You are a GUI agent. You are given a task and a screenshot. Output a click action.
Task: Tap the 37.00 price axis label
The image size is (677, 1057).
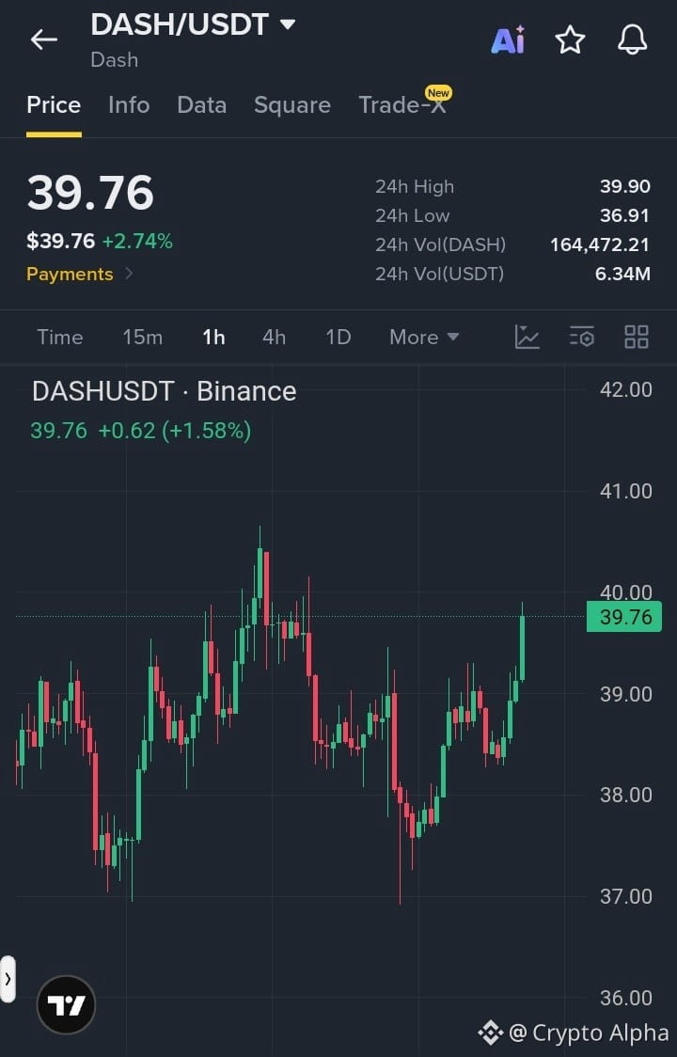coord(625,896)
